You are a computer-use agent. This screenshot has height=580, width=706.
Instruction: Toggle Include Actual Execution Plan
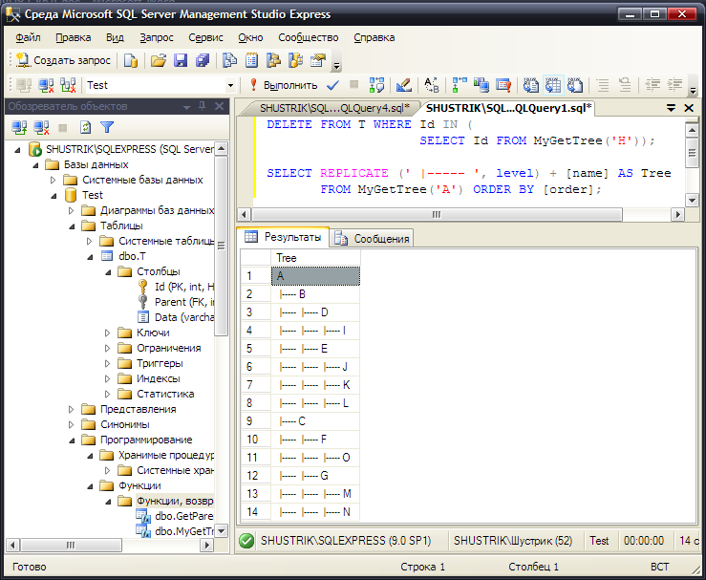[460, 85]
